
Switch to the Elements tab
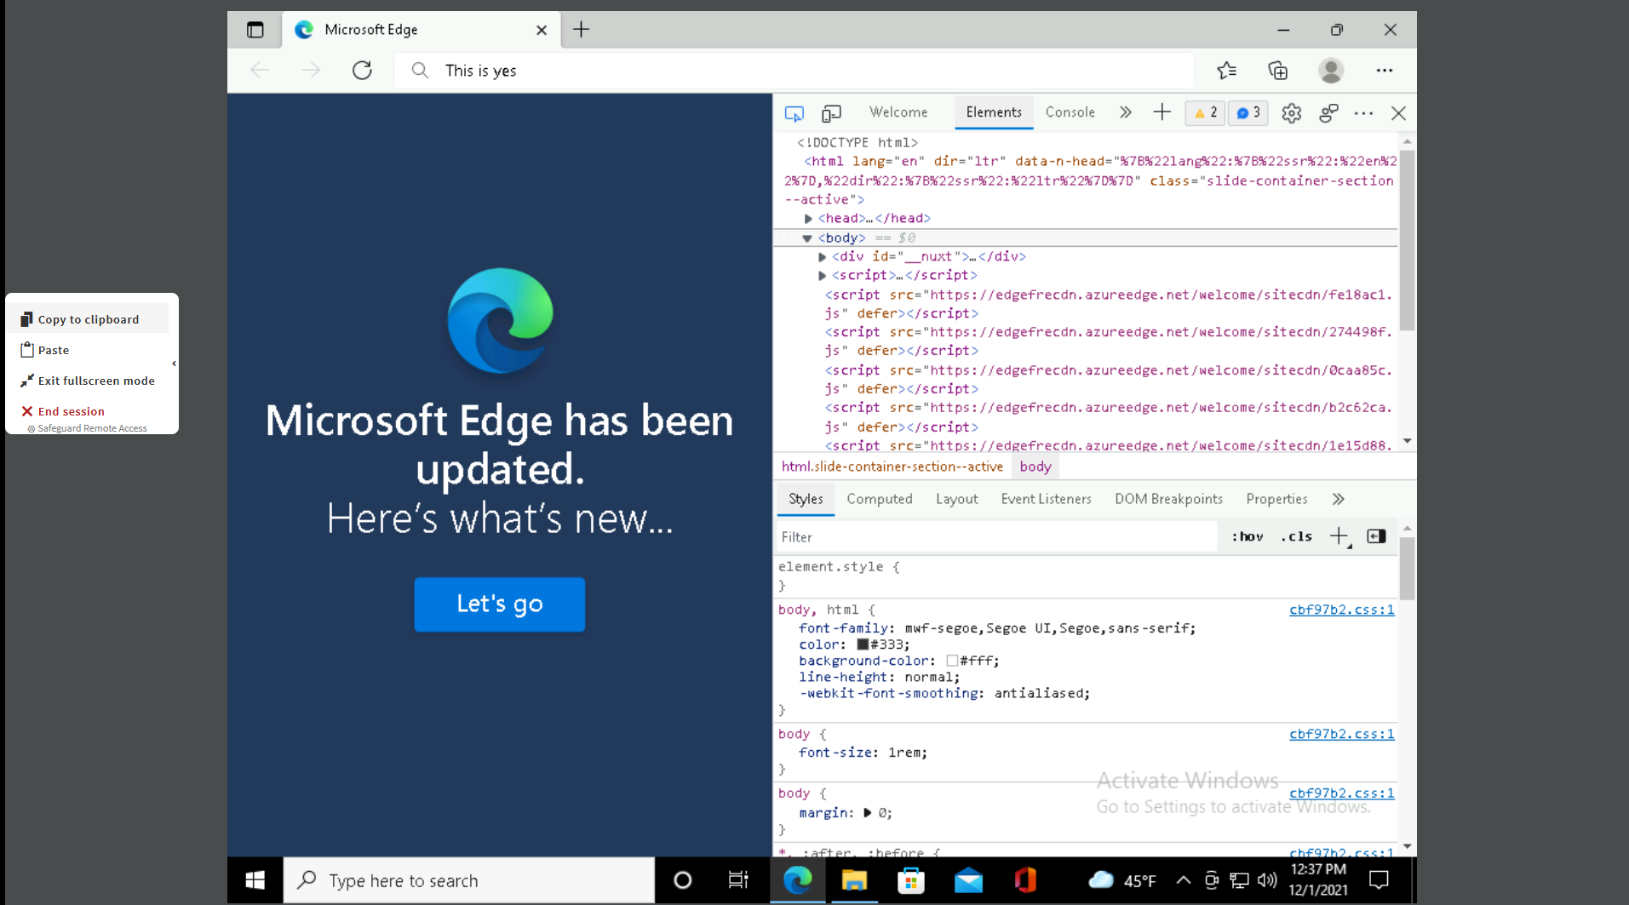point(994,112)
